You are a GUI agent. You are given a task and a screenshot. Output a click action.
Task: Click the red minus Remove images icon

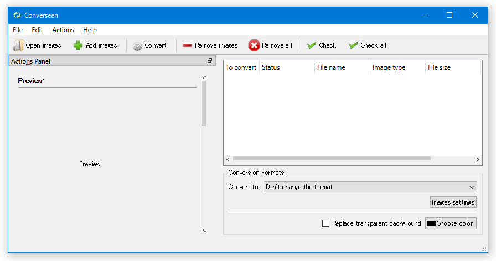coord(187,45)
